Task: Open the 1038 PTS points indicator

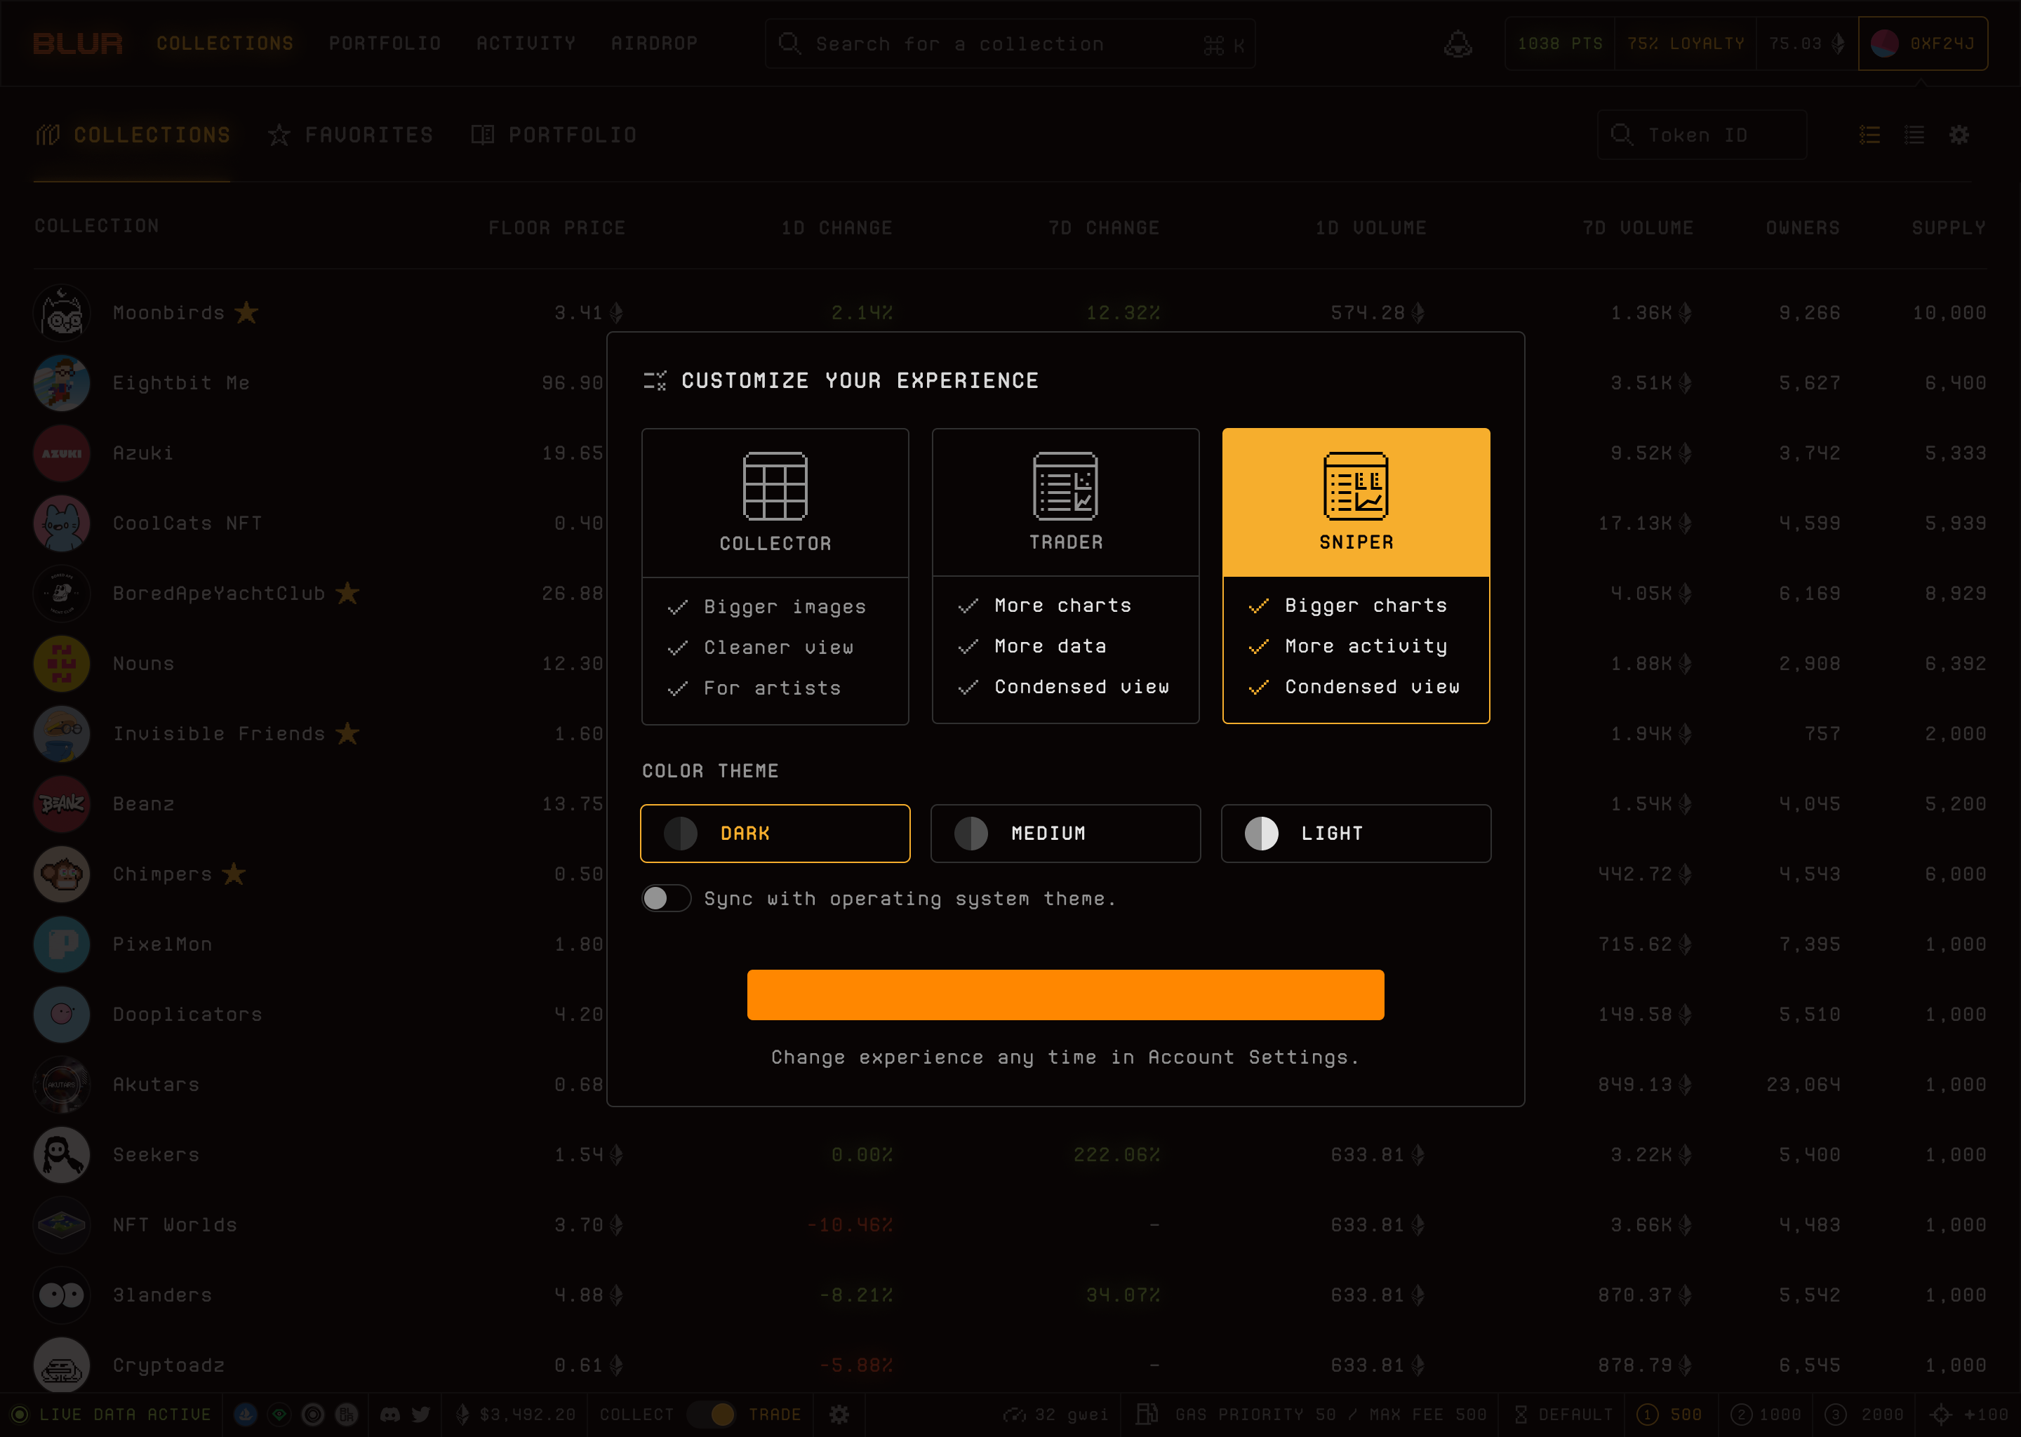Action: [1559, 44]
